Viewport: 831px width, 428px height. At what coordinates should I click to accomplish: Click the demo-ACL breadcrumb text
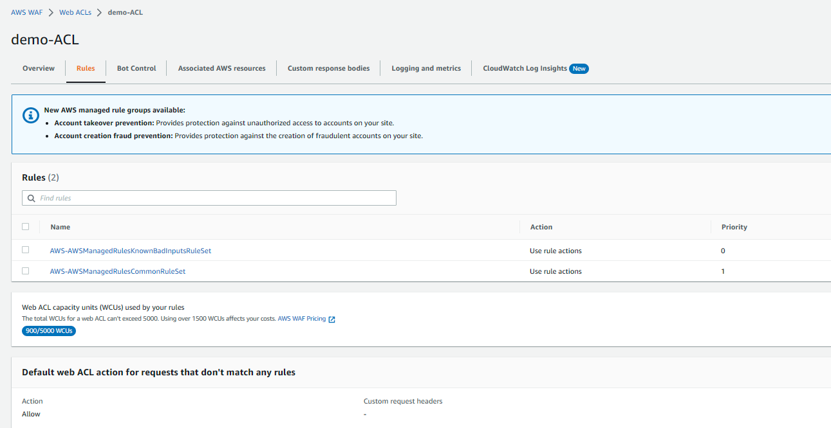(x=126, y=12)
